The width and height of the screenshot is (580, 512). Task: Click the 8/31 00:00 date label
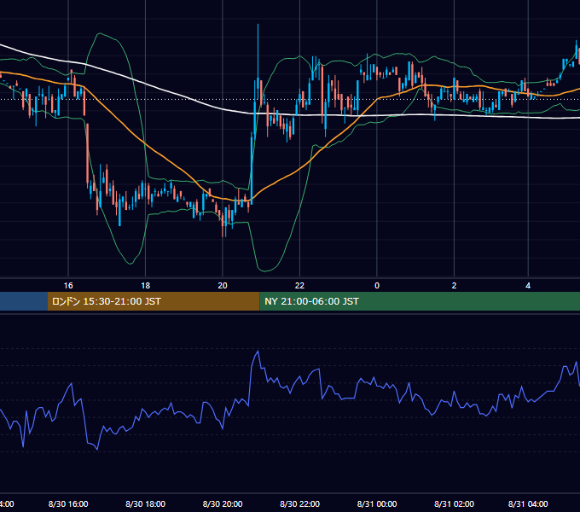377,503
